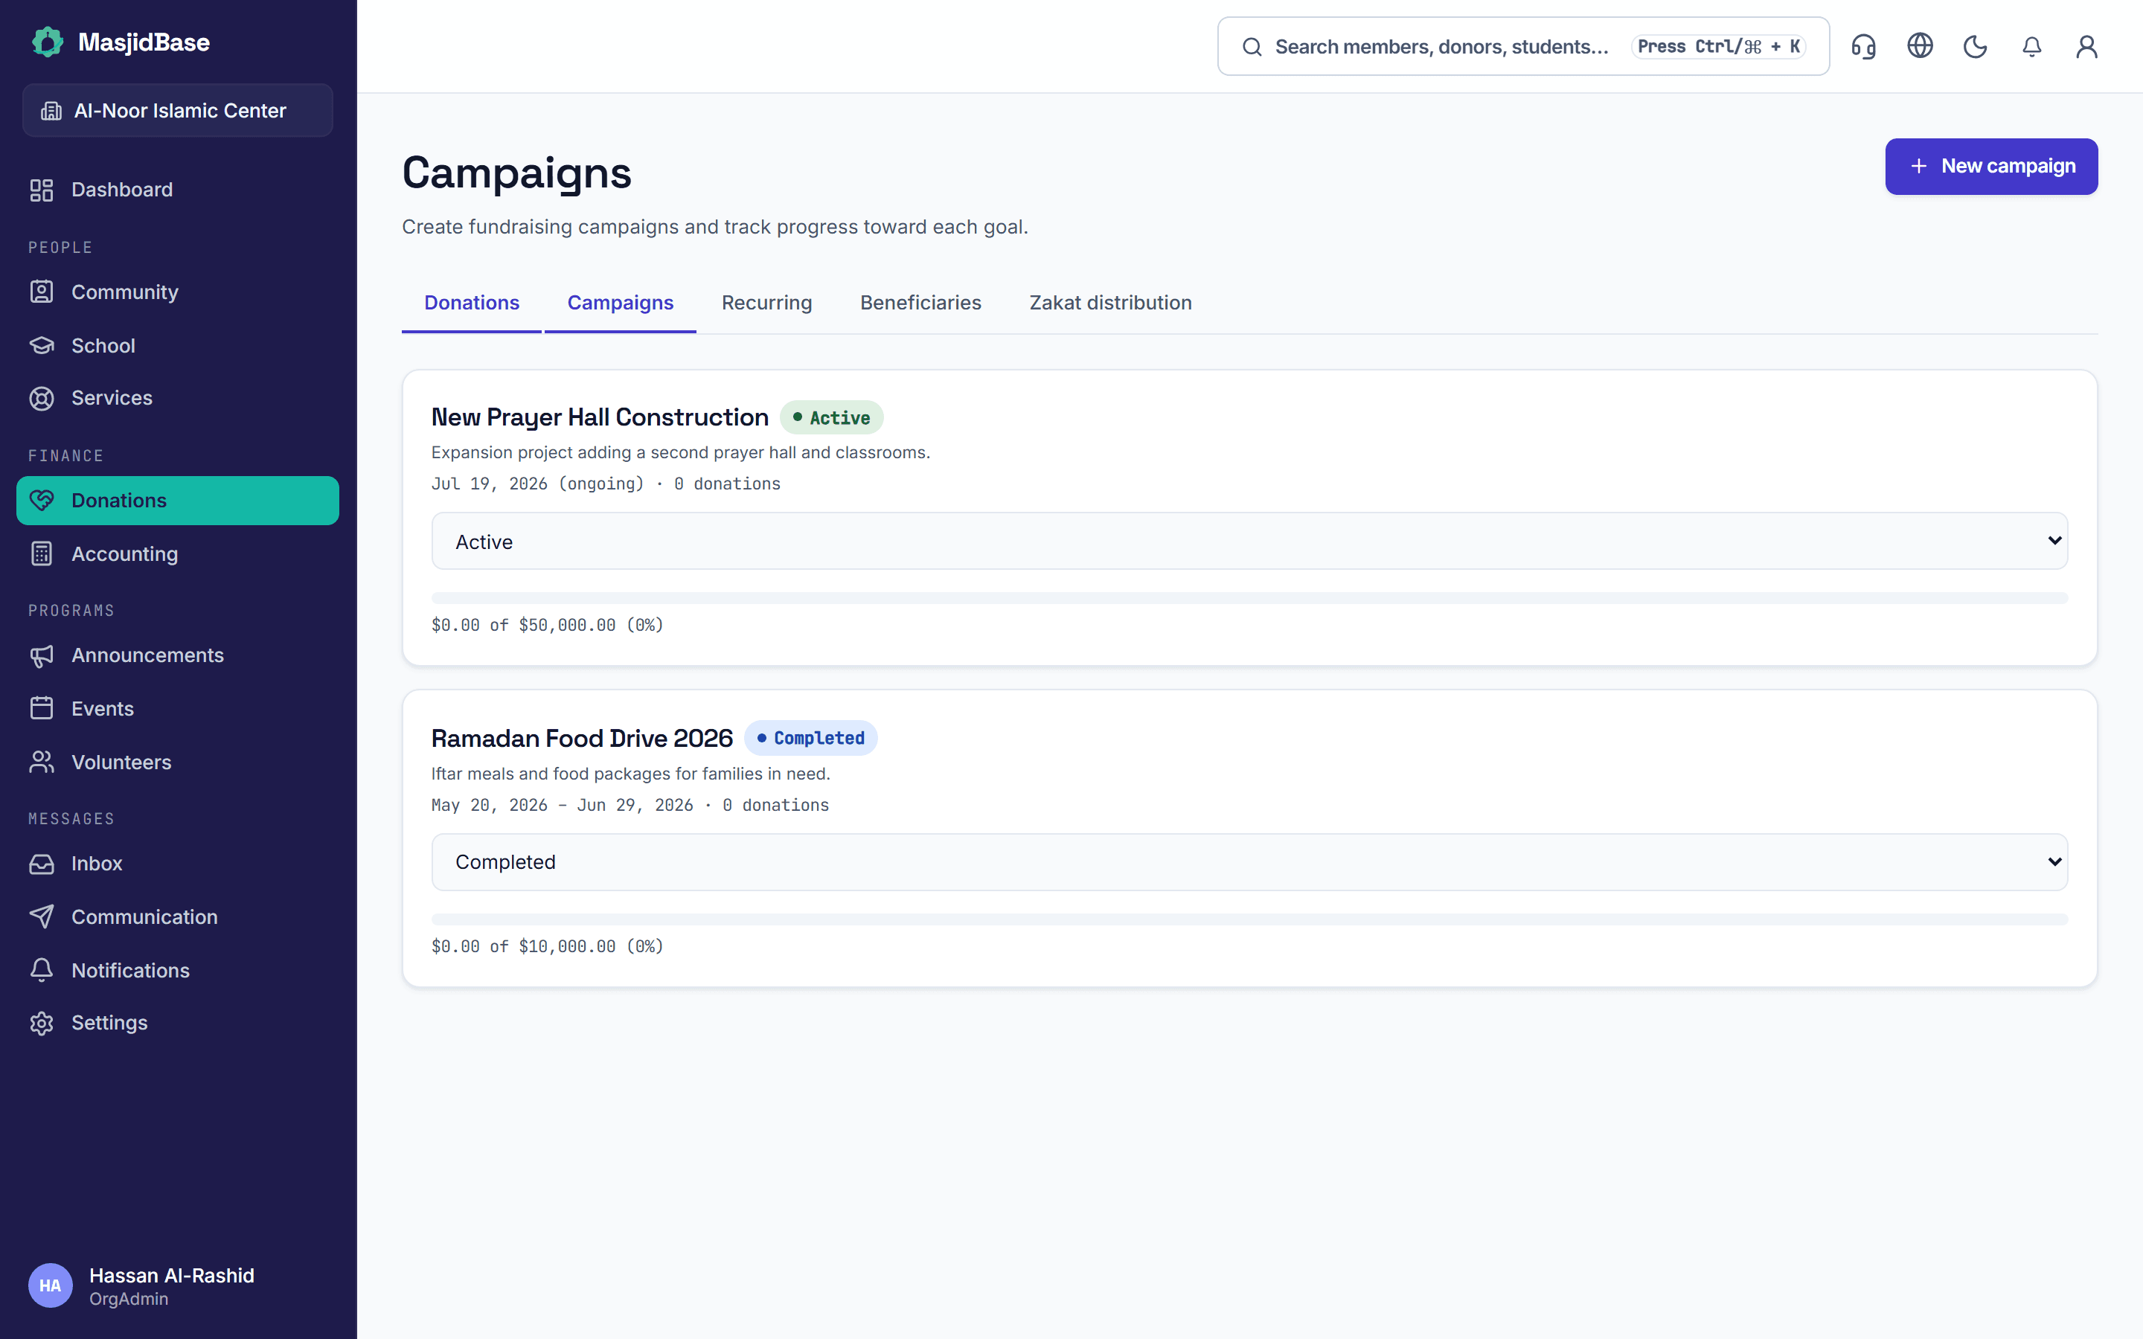
Task: Switch to the Recurring tab
Action: [x=766, y=303]
